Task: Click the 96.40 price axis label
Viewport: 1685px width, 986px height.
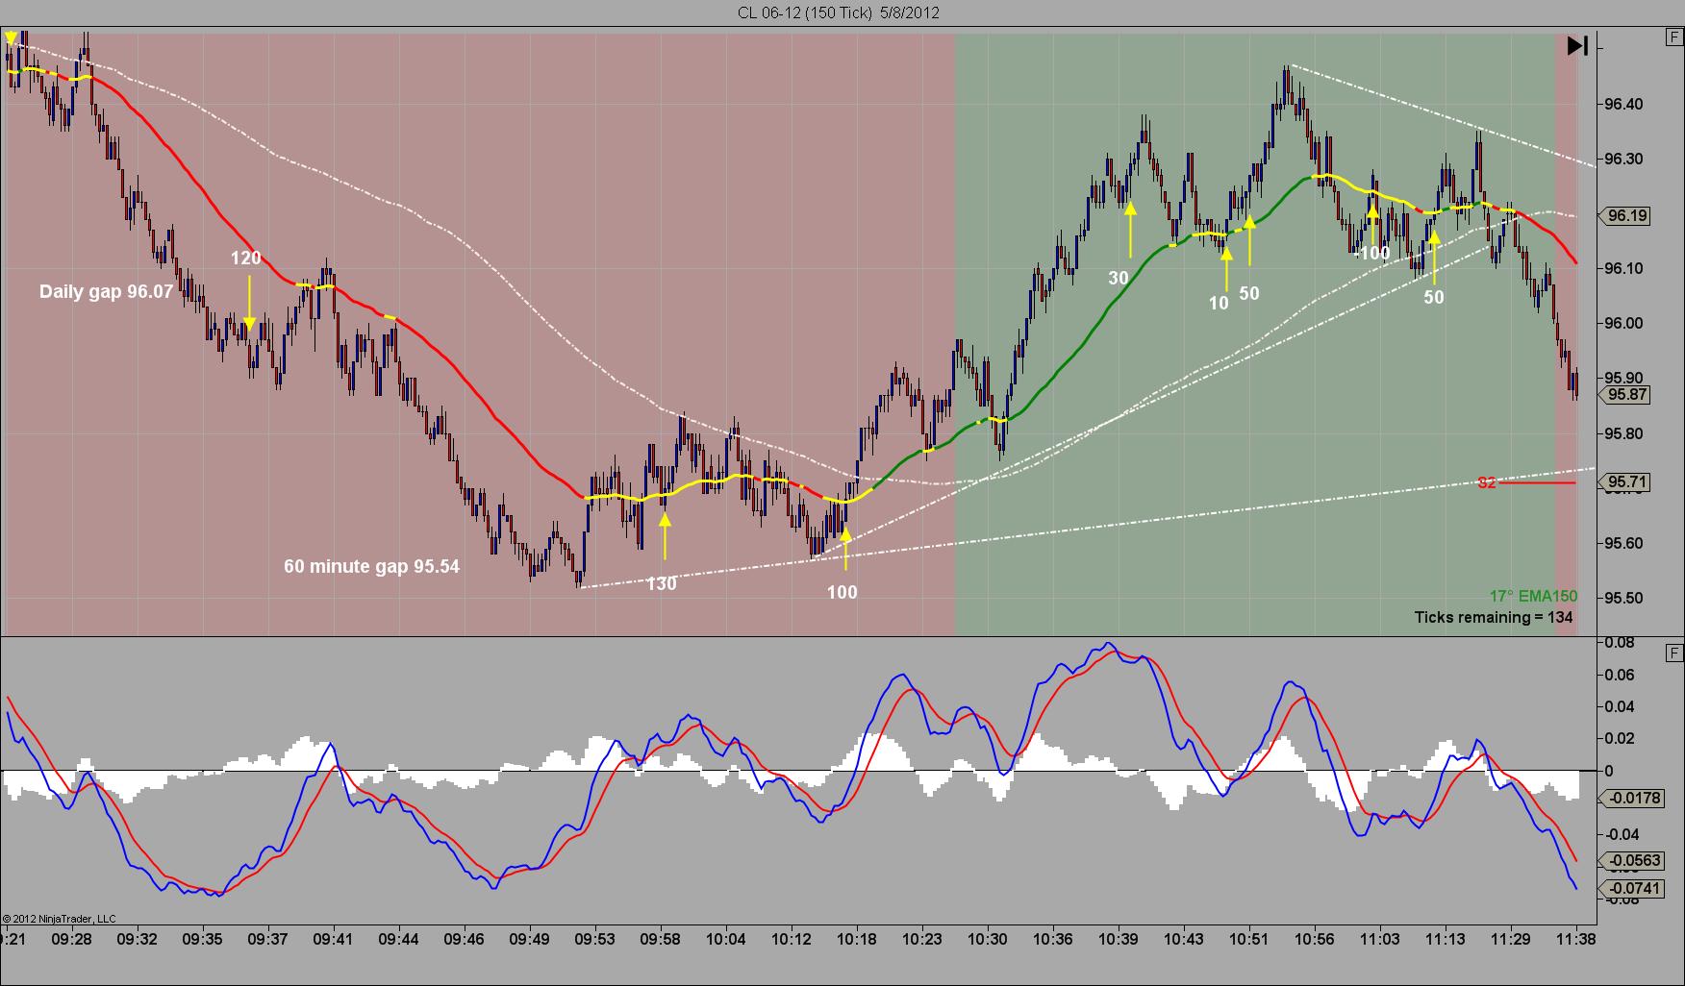Action: tap(1623, 104)
